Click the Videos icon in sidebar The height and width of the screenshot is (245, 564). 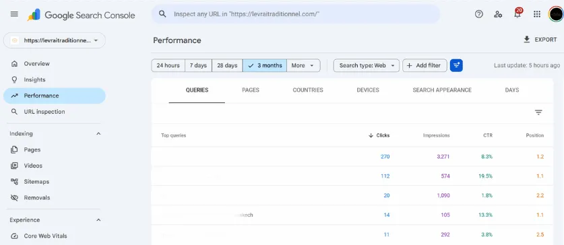[x=14, y=166]
